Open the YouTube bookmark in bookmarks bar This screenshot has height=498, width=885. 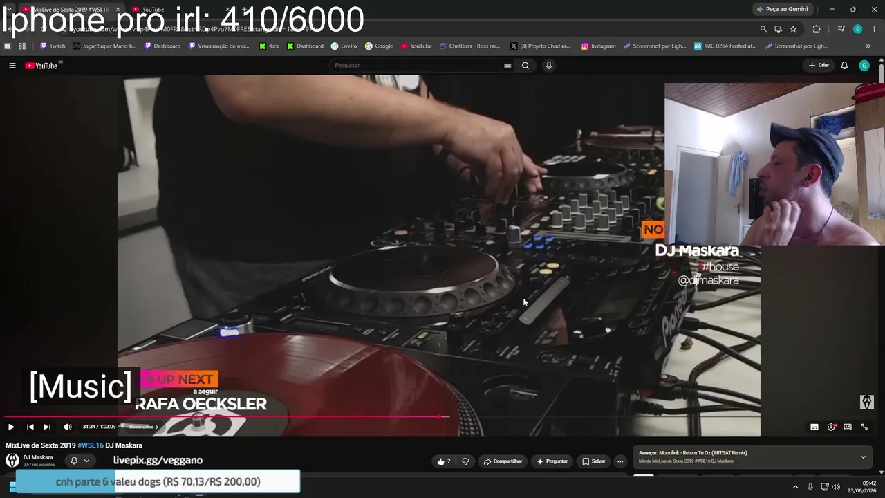click(416, 46)
